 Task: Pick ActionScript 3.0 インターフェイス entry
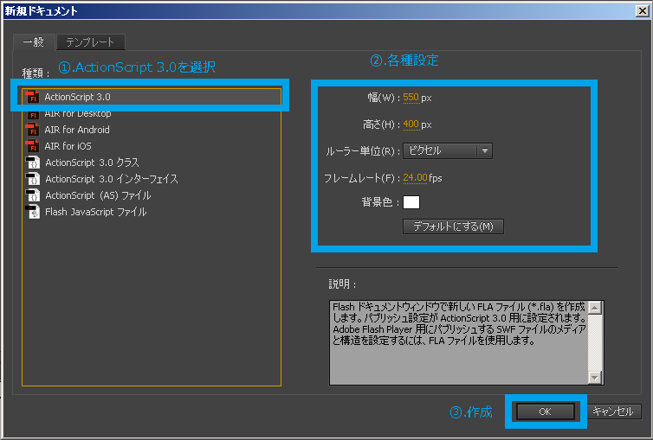[152, 179]
